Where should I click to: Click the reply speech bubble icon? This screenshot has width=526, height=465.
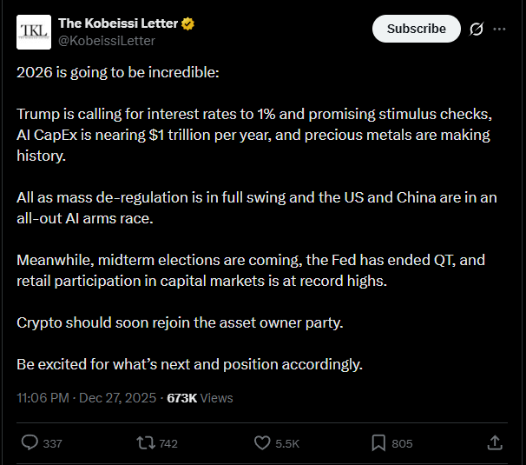30,442
